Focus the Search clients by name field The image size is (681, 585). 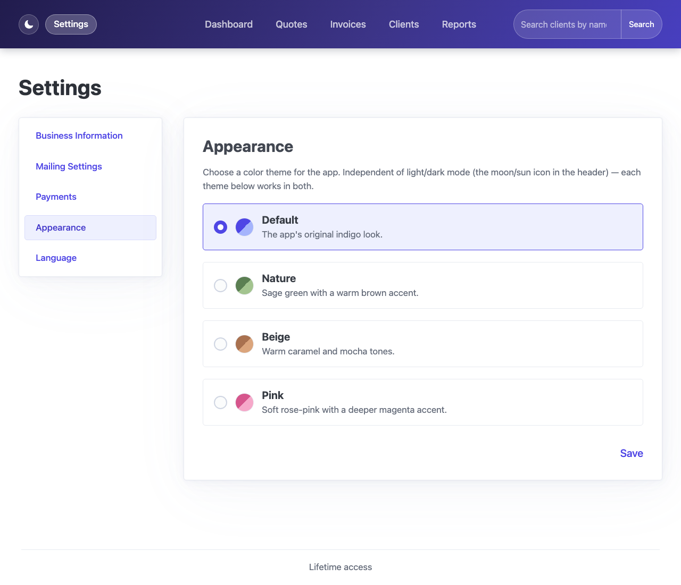pyautogui.click(x=567, y=24)
